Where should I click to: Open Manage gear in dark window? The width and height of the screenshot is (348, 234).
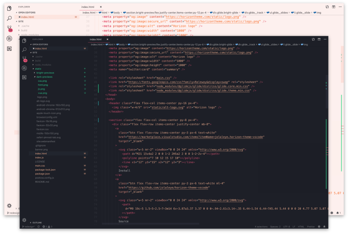pyautogui.click(x=24, y=220)
